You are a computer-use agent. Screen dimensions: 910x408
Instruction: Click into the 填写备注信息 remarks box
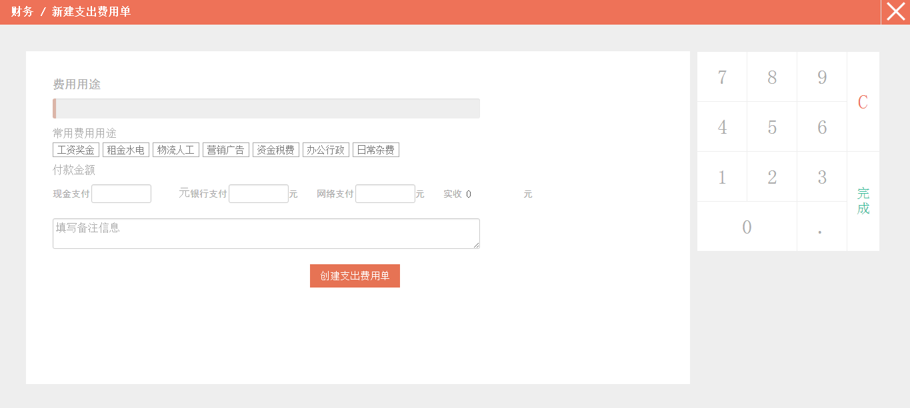tap(266, 234)
